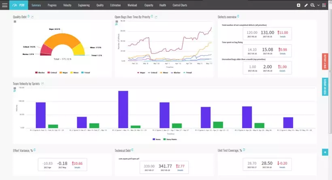The height and width of the screenshot is (180, 332).
Task: Go to the Health tab
Action: coord(163,5)
